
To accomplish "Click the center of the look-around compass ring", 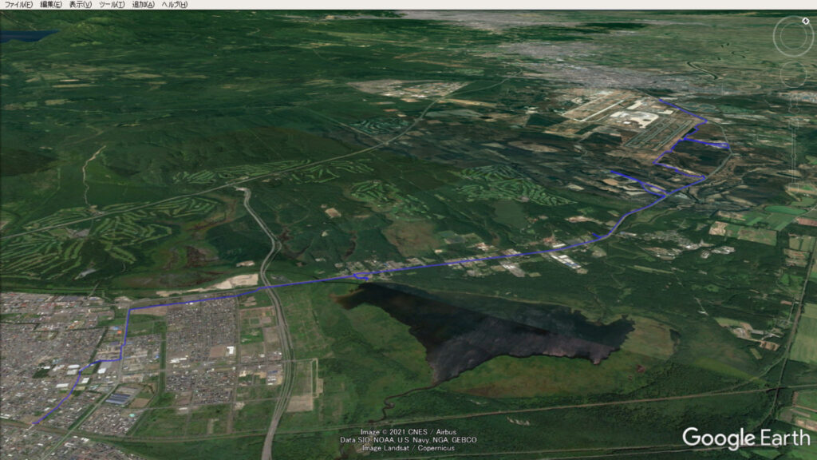I will [x=793, y=36].
